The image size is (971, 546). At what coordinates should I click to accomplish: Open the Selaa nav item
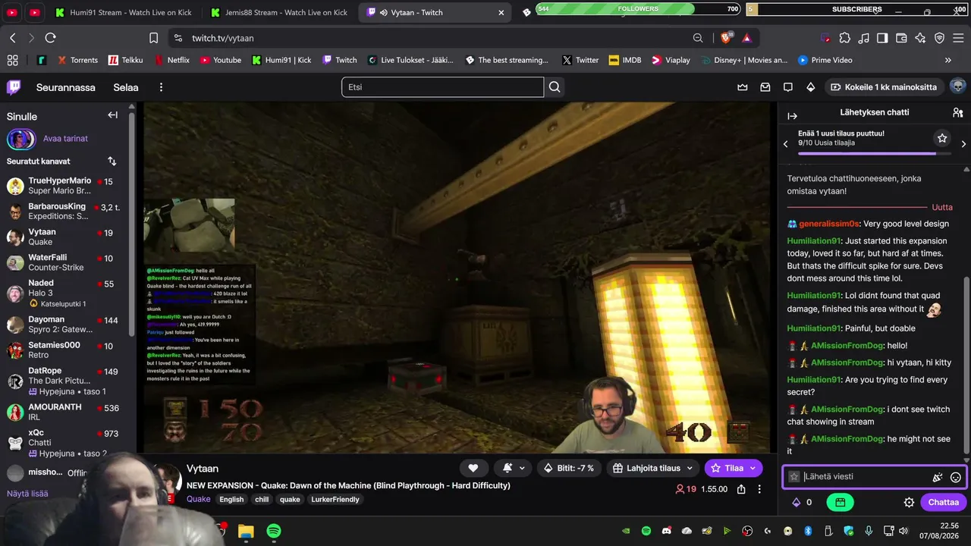[126, 87]
